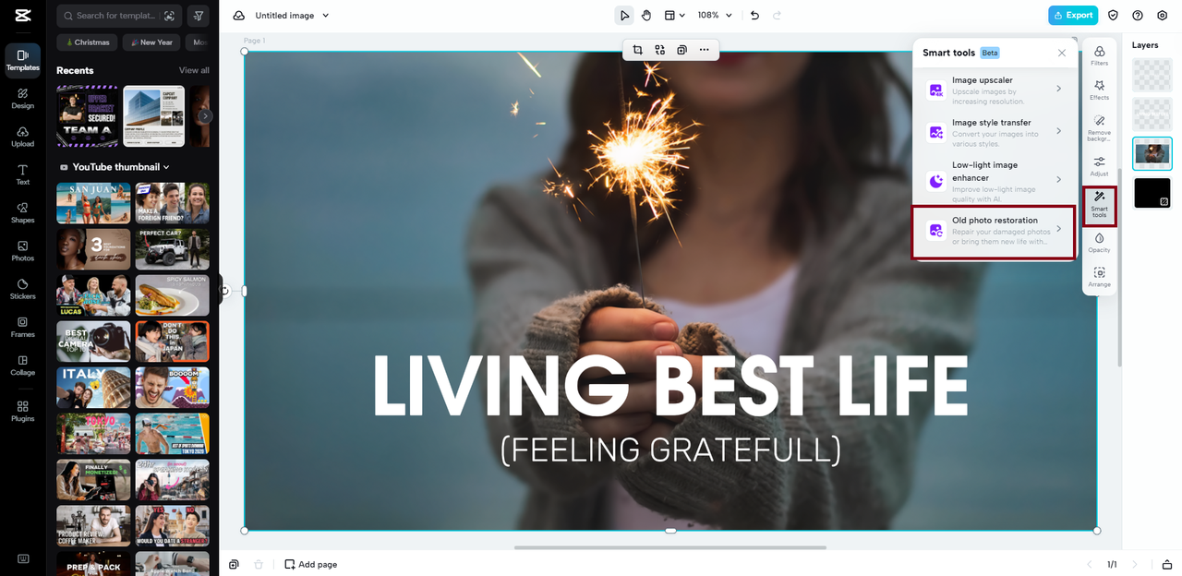Click the Search for templates field
1182x576 pixels.
pyautogui.click(x=117, y=16)
